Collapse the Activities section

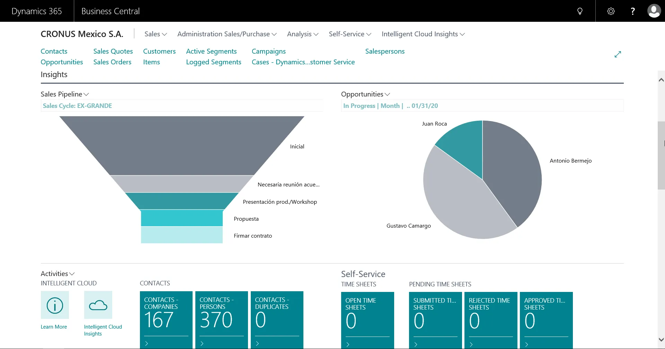click(72, 274)
